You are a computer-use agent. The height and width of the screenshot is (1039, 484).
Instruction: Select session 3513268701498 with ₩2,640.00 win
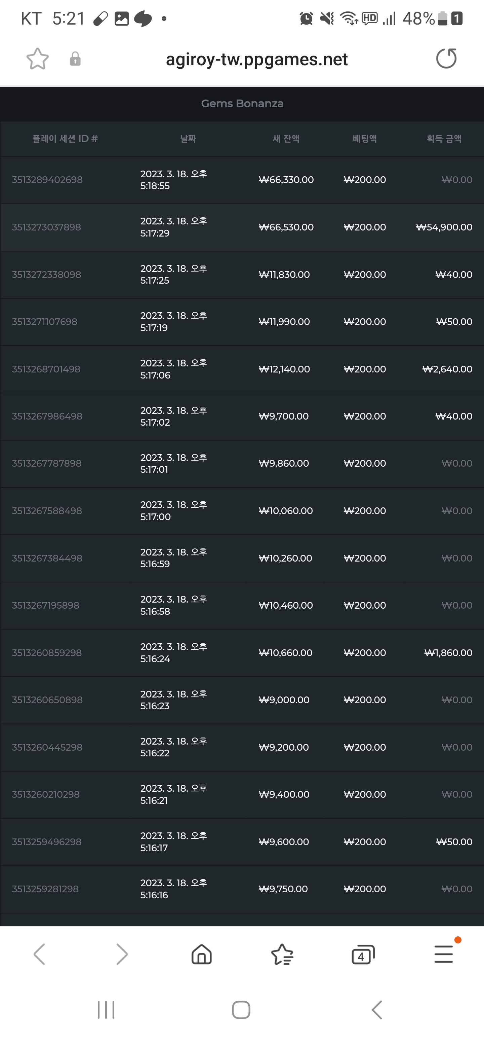[242, 369]
